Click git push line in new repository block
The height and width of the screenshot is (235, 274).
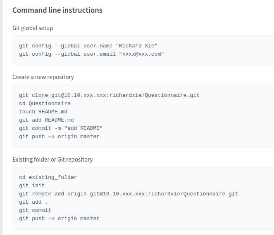pos(59,136)
